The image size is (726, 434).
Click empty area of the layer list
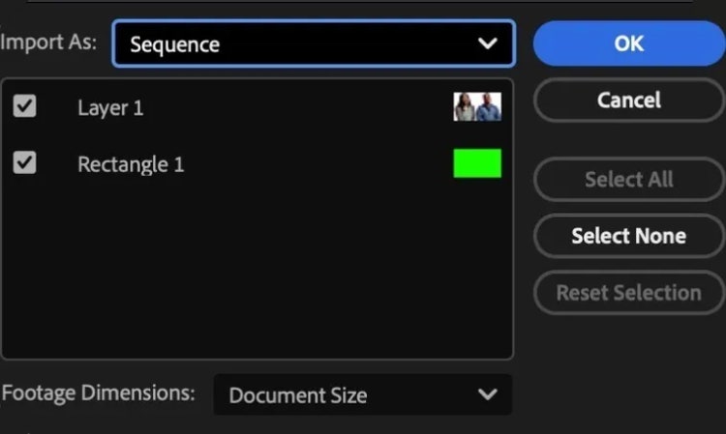pos(257,271)
